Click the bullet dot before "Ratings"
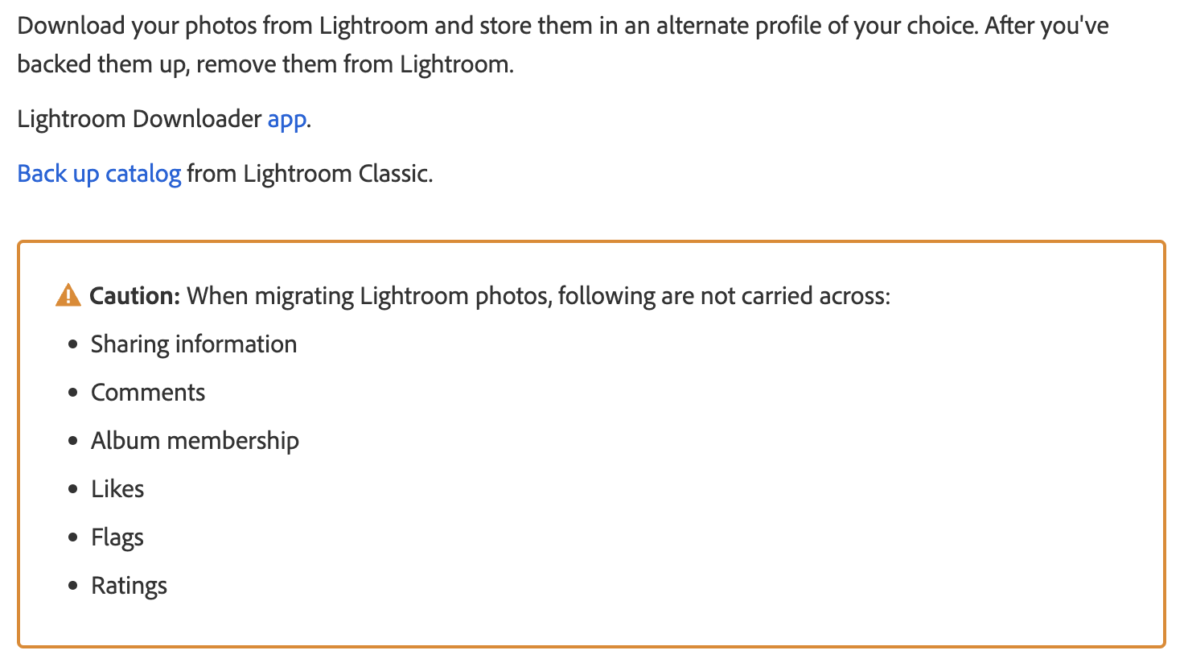 click(x=73, y=586)
